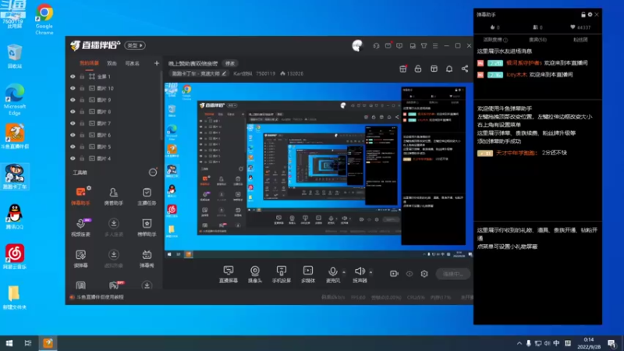Add a new scene with plus button
The height and width of the screenshot is (351, 624).
pyautogui.click(x=157, y=63)
